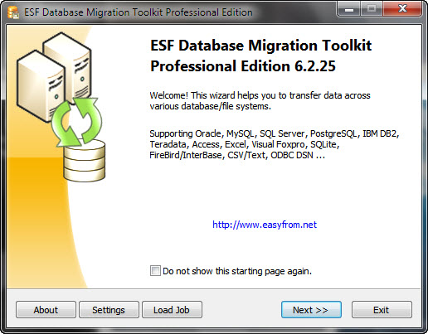Image resolution: width=428 pixels, height=334 pixels.
Task: Click the 'Welcome! This wizard helps you' paragraph
Action: [x=260, y=100]
